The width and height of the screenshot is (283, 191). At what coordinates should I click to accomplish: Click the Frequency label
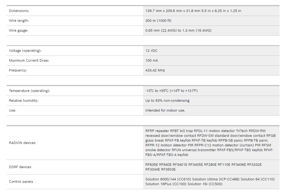18,70
